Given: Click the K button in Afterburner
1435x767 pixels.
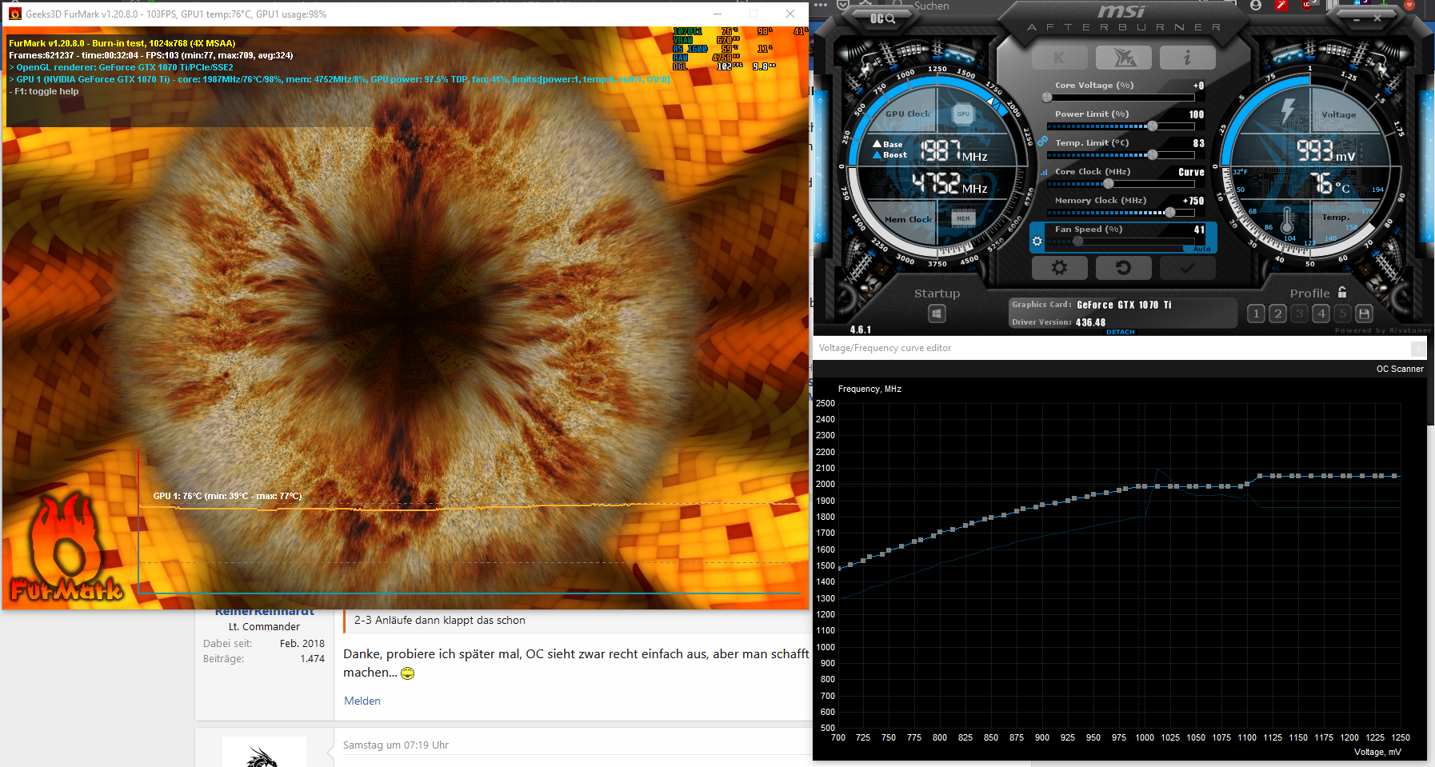Looking at the screenshot, I should click(1059, 58).
